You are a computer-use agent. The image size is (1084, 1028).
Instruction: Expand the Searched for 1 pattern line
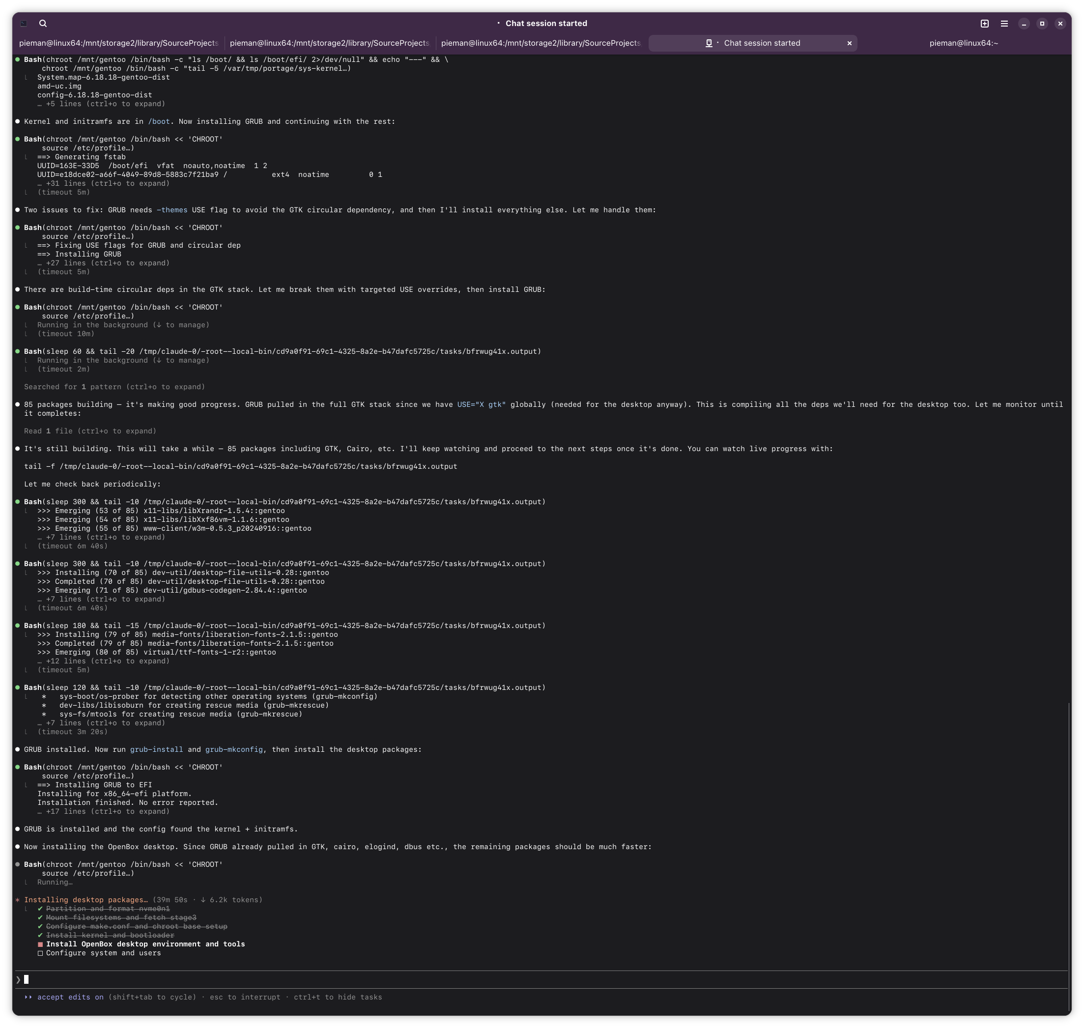(114, 387)
